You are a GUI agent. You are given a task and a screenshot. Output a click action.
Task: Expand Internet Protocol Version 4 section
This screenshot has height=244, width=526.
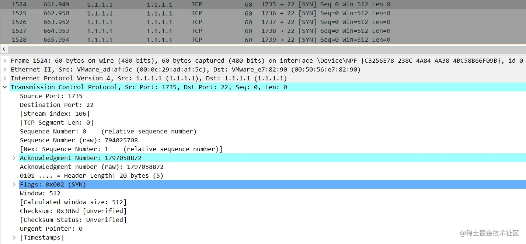point(4,79)
